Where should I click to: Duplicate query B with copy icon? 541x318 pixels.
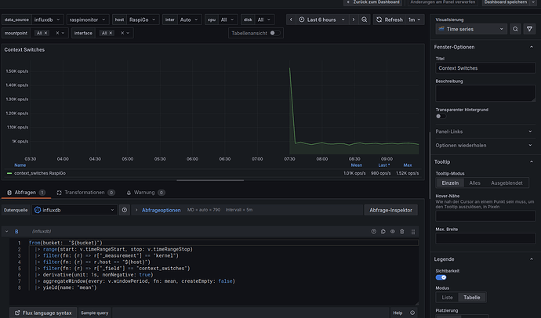(383, 231)
